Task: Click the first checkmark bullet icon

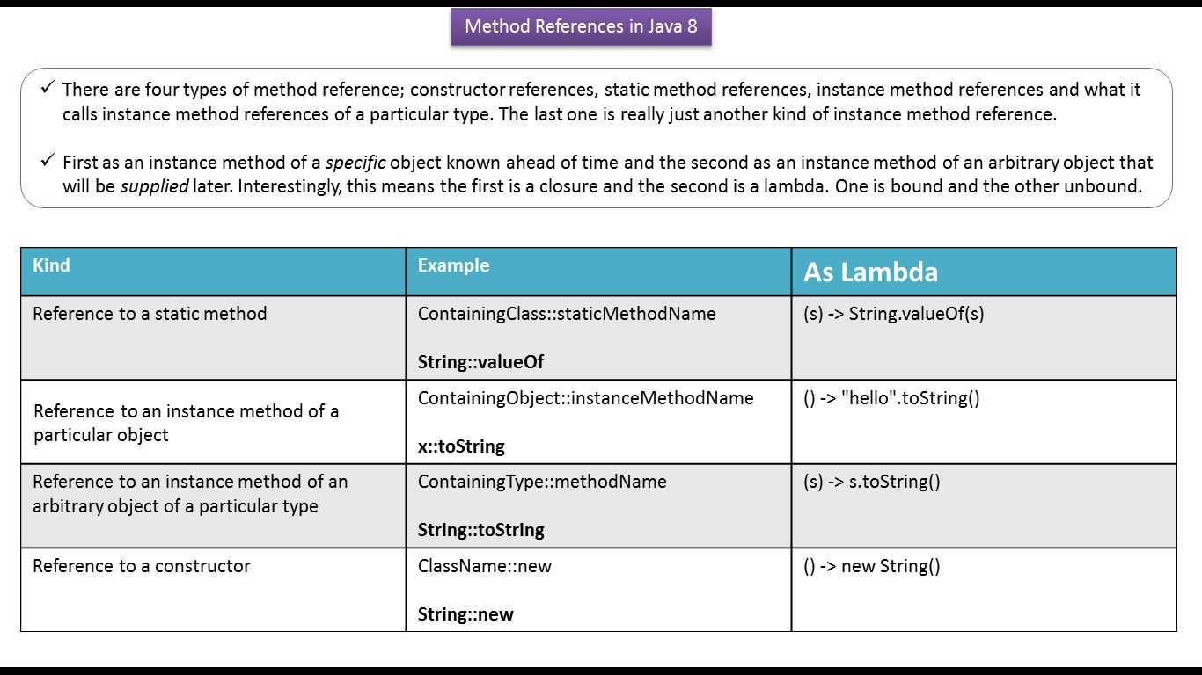Action: pos(47,88)
